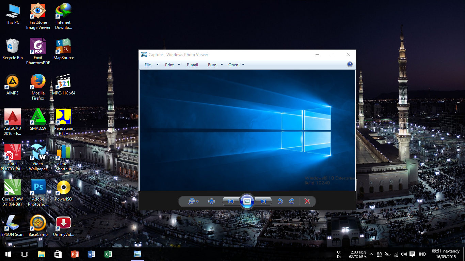The image size is (465, 261).
Task: Rotate the photo clockwise
Action: [x=292, y=201]
